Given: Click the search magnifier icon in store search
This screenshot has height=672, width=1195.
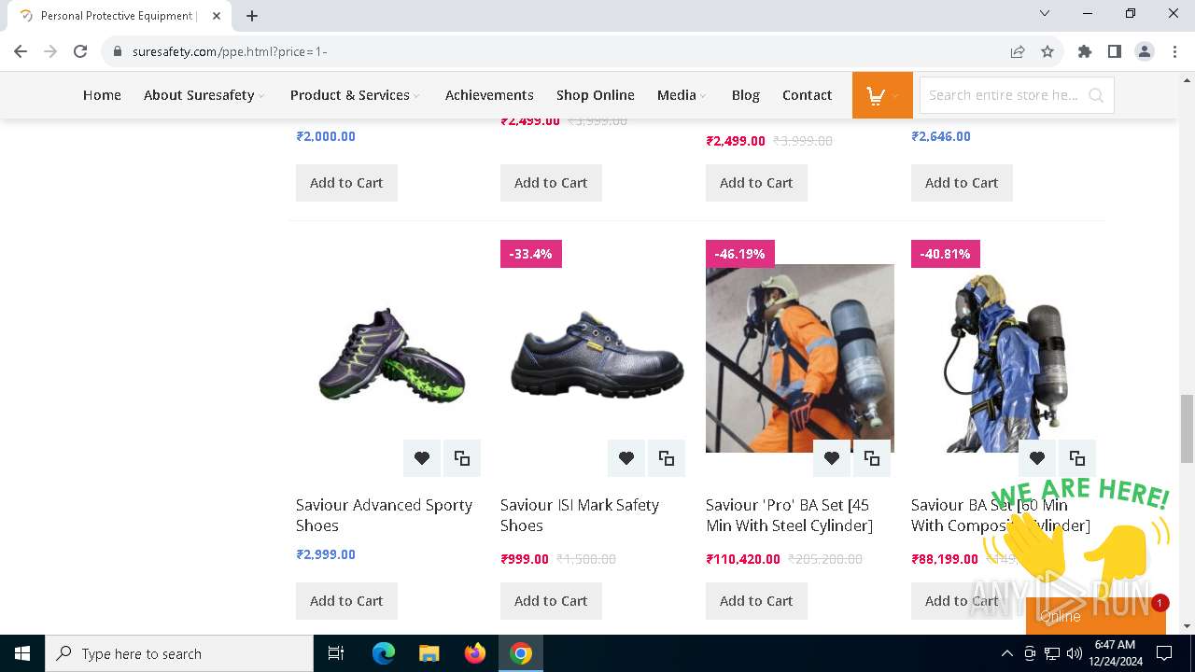Looking at the screenshot, I should (x=1096, y=95).
